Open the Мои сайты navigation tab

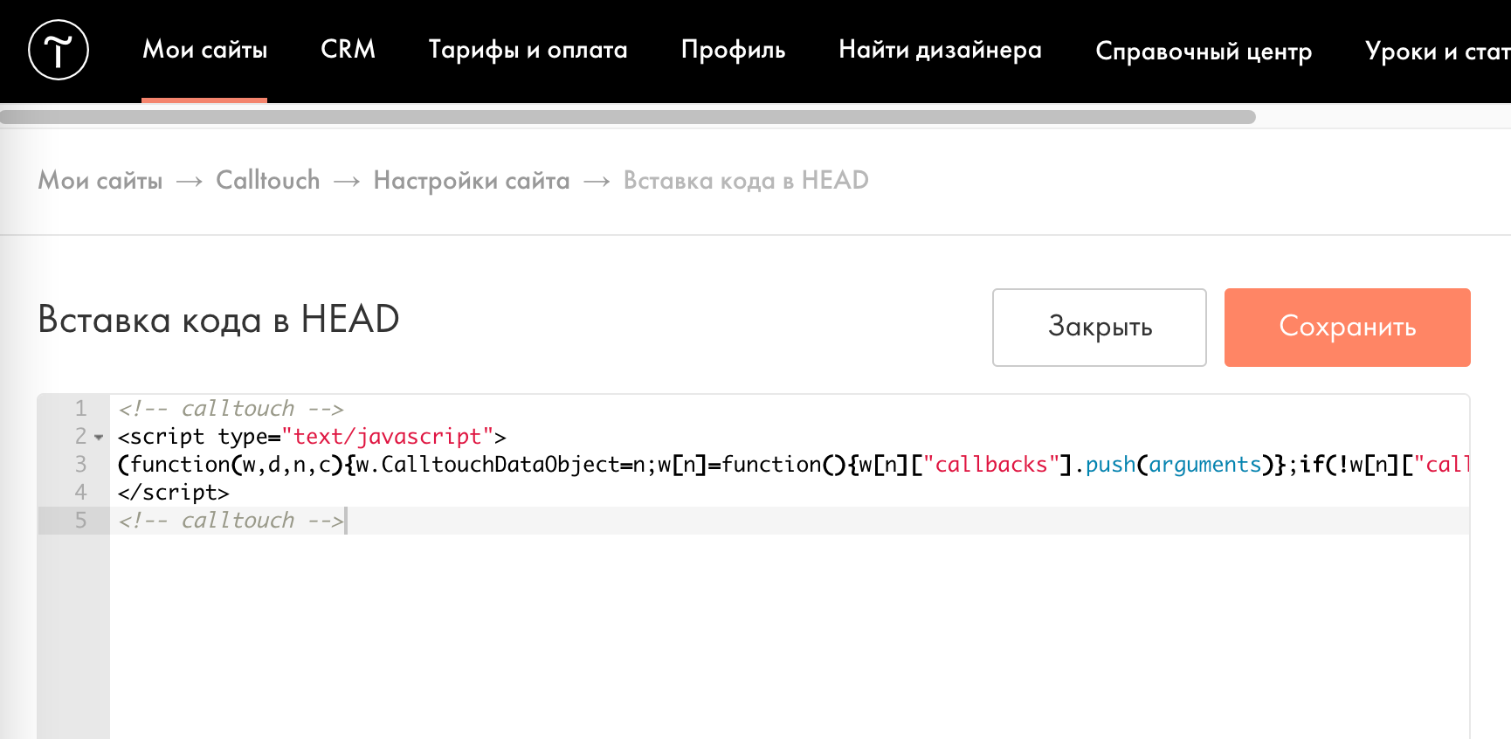pos(204,50)
